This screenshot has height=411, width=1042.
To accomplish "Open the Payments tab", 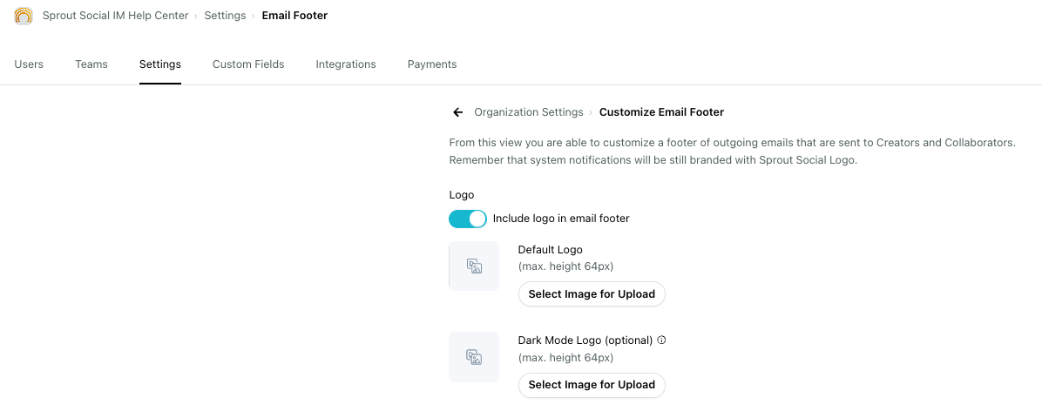I will pyautogui.click(x=432, y=64).
